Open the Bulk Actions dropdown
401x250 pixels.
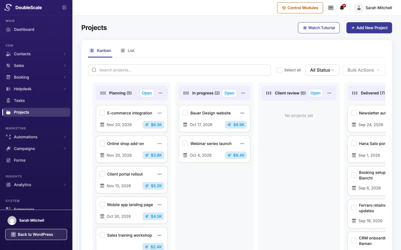(x=364, y=70)
